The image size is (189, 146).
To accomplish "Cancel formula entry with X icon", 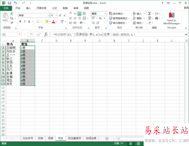I will (x=31, y=34).
